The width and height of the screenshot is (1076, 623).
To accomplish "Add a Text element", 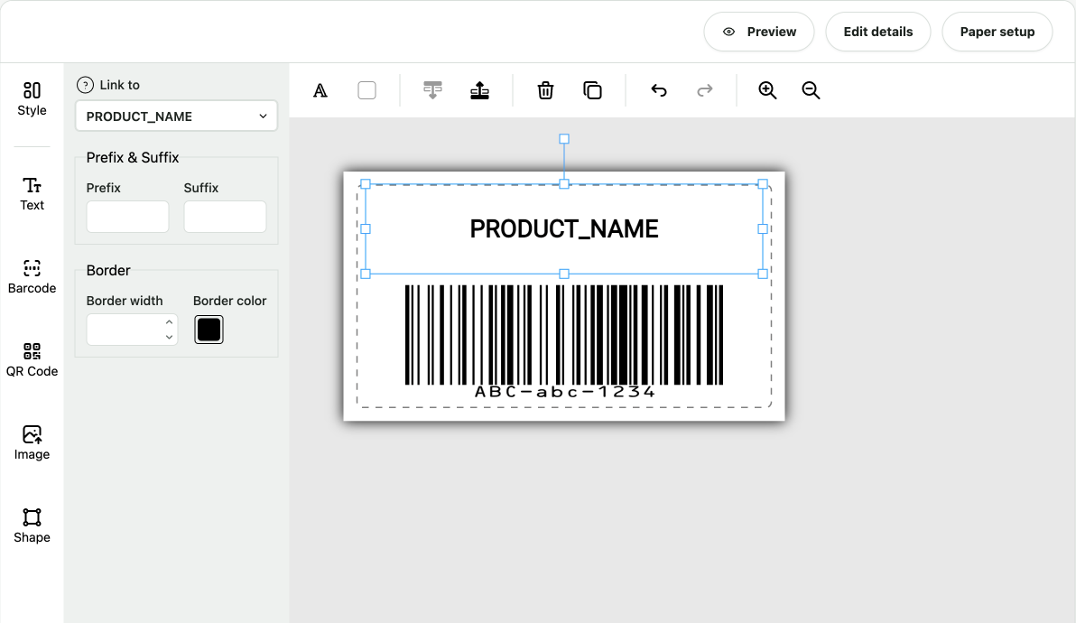I will pos(32,194).
